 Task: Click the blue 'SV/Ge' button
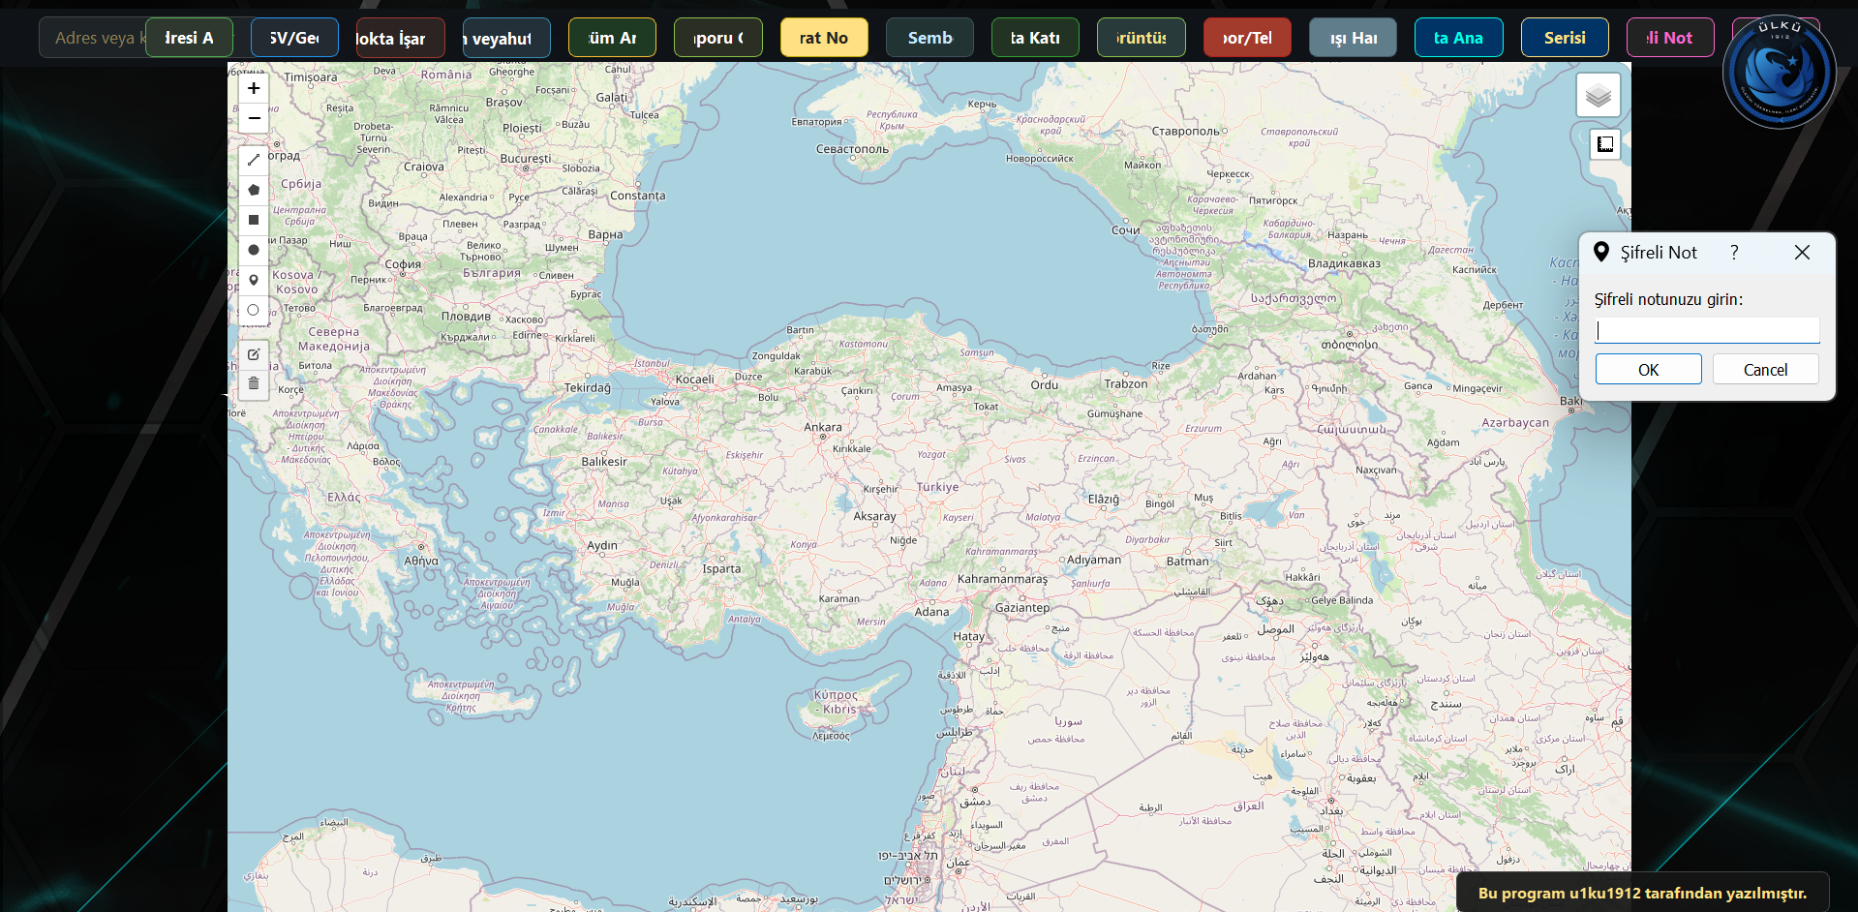point(294,38)
